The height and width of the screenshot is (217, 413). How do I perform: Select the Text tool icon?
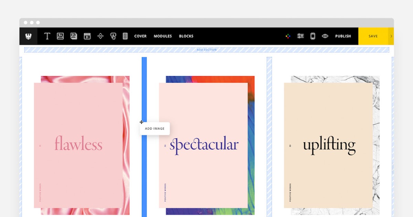point(47,36)
